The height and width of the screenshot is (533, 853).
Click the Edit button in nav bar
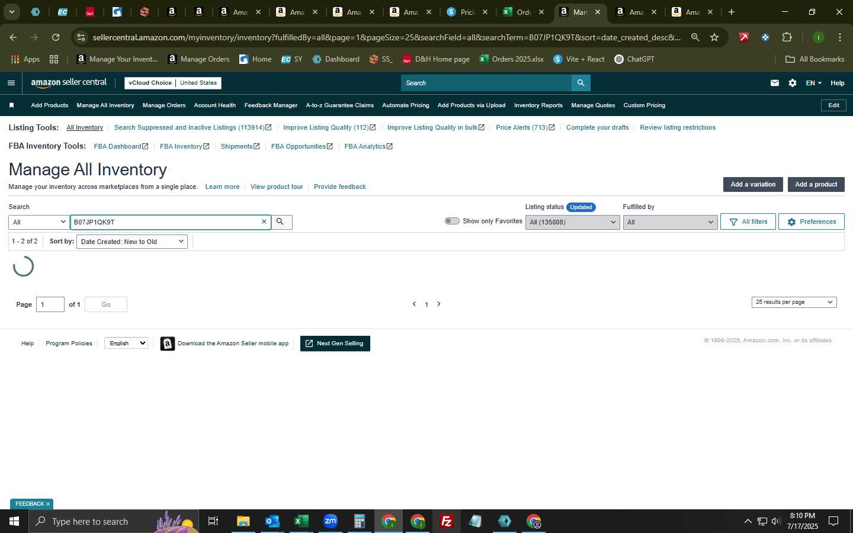833,105
